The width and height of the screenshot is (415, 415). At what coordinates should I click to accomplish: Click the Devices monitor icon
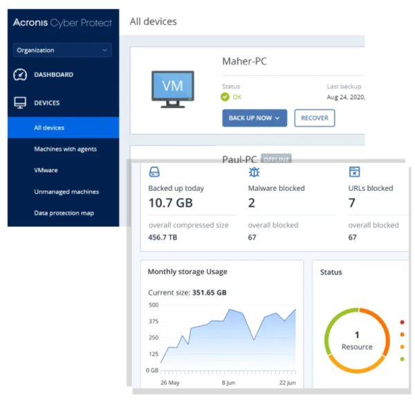[x=20, y=102]
